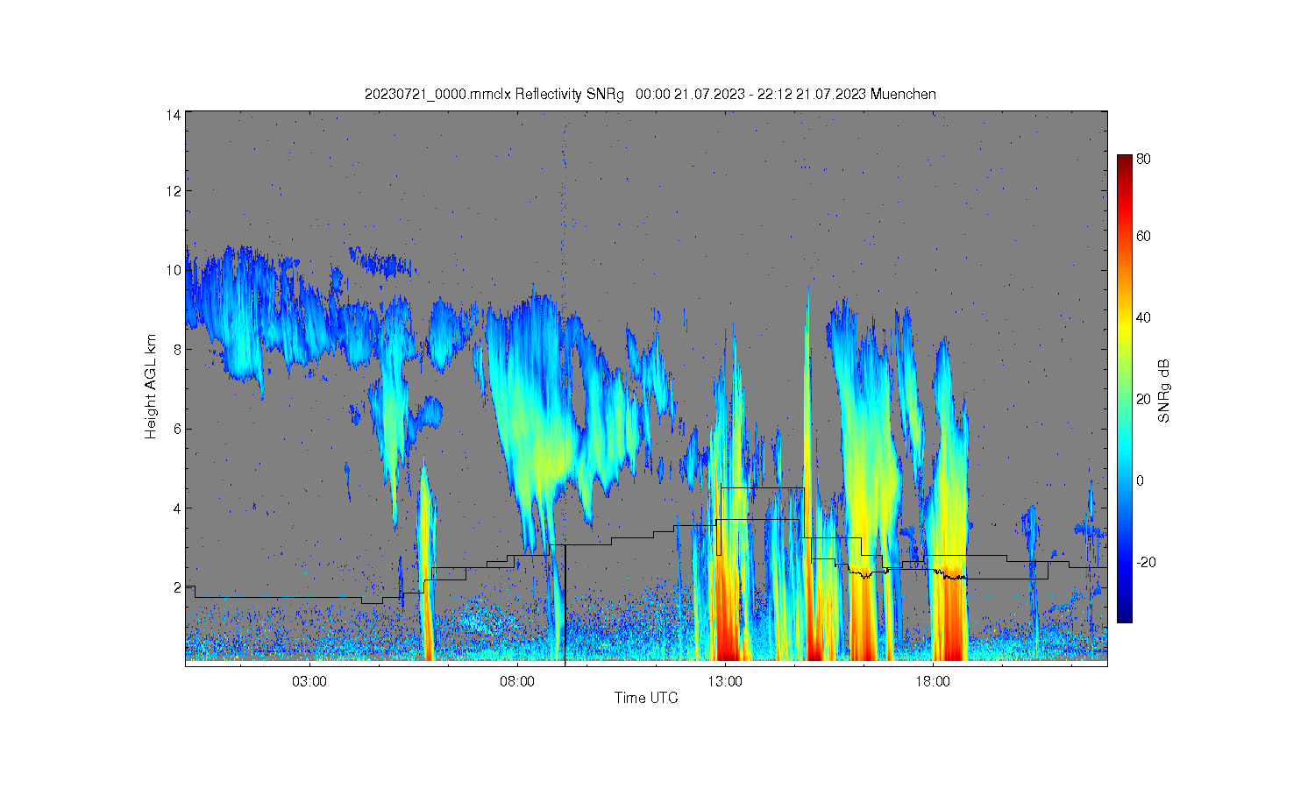Click the 4 km height tick label
This screenshot has height=789, width=1315.
point(177,508)
